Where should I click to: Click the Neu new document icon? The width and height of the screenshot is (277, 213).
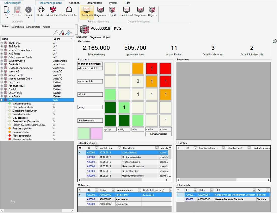[x=7, y=10]
